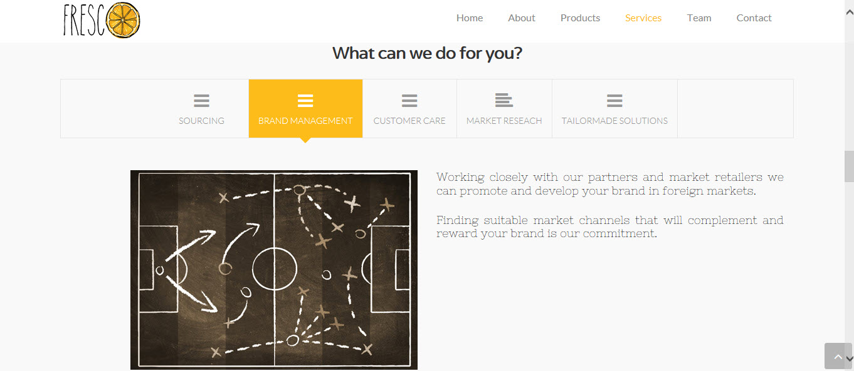
Task: View the TAILORMADE SOLUTIONS tab label
Action: [614, 121]
